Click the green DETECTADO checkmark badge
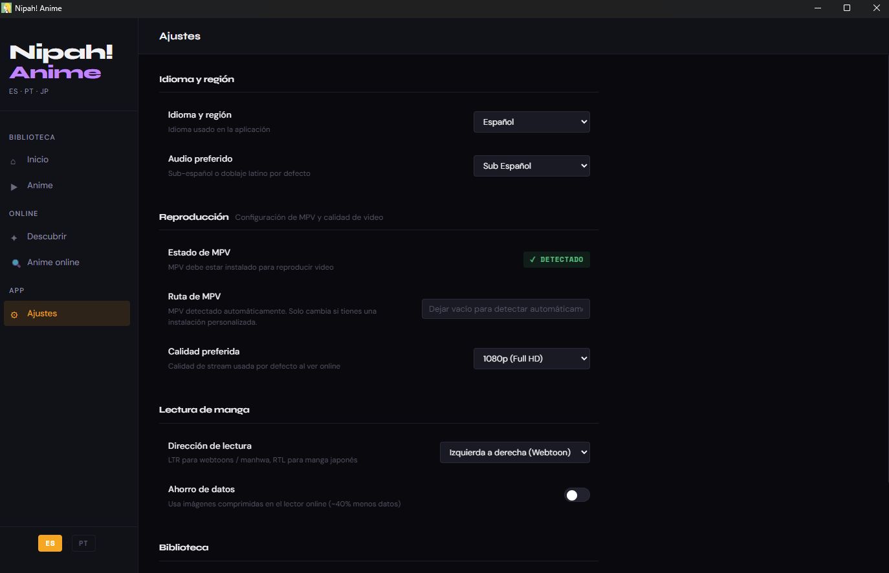The image size is (889, 573). point(556,259)
